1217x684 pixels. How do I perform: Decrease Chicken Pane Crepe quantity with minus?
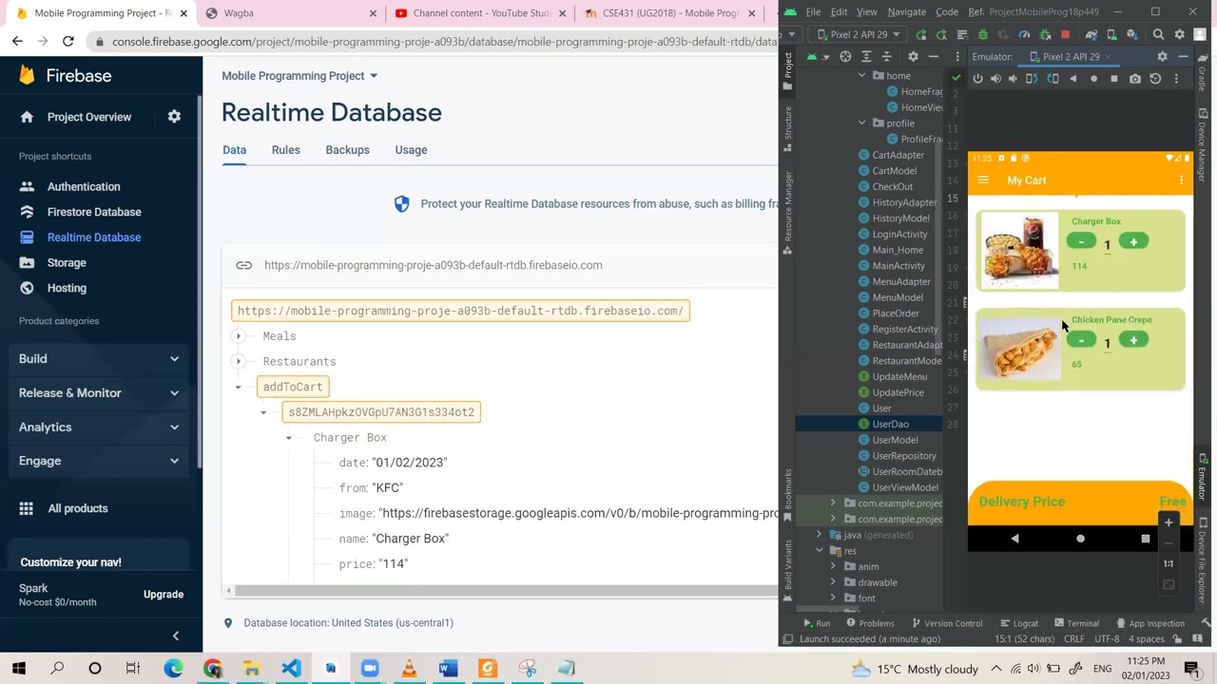[1081, 340]
